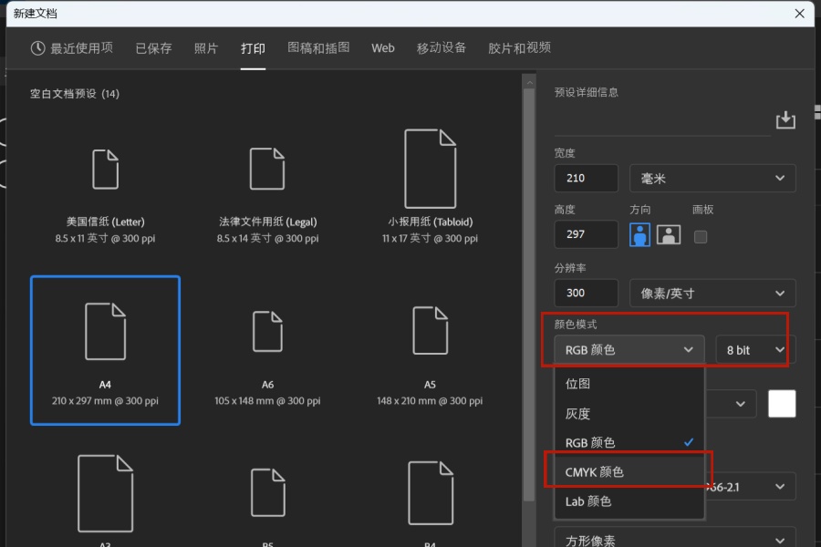821x547 pixels.
Task: Click the presets list vertical scrollbar
Action: coord(529,295)
